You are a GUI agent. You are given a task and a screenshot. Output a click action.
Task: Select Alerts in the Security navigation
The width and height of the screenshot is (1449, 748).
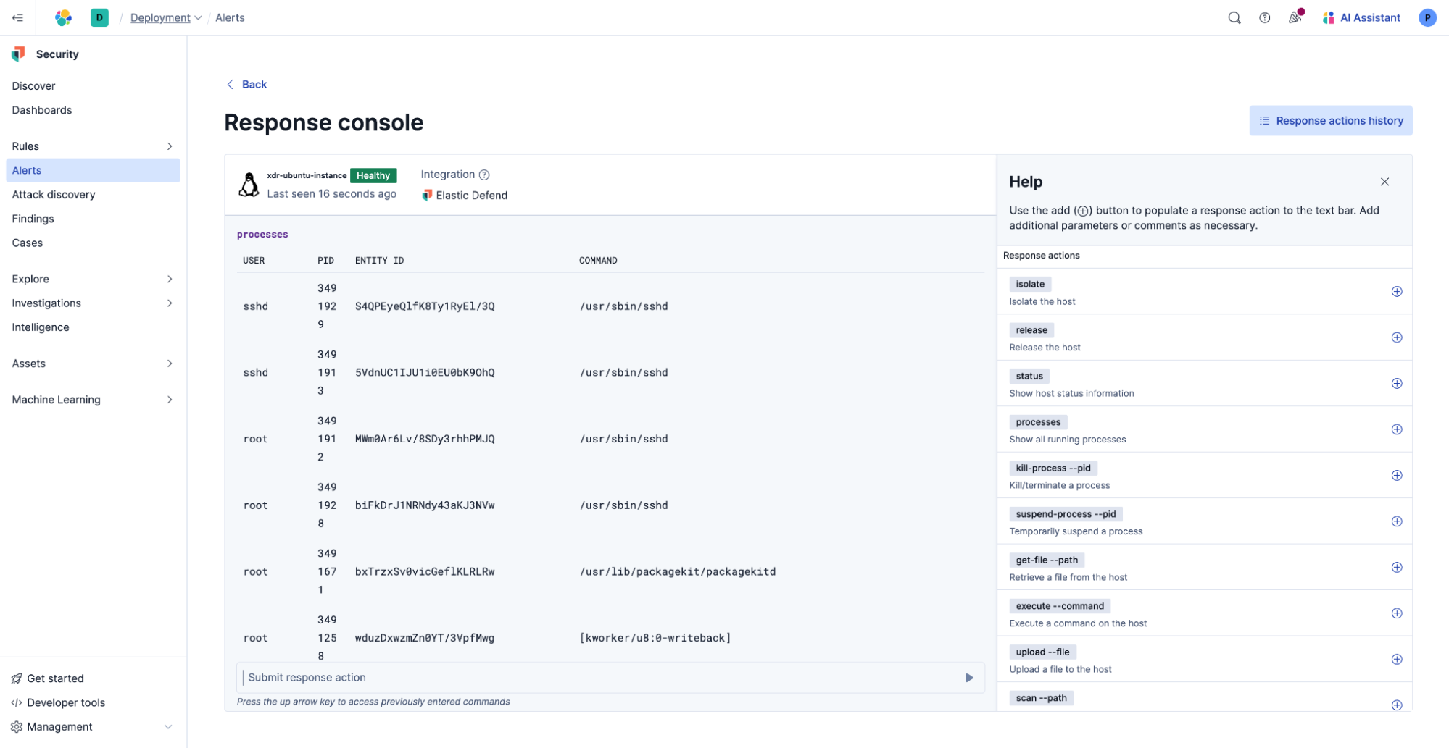point(27,170)
